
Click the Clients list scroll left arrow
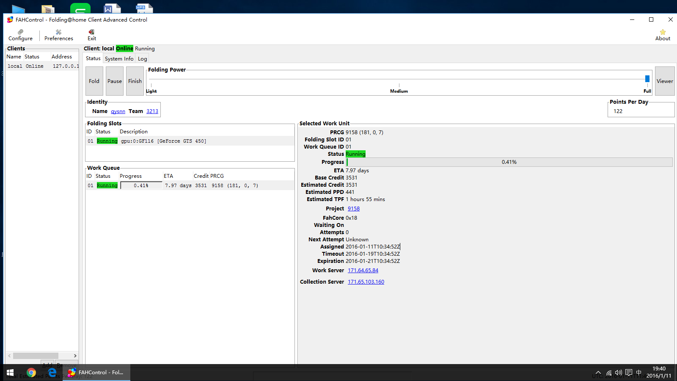pyautogui.click(x=9, y=356)
